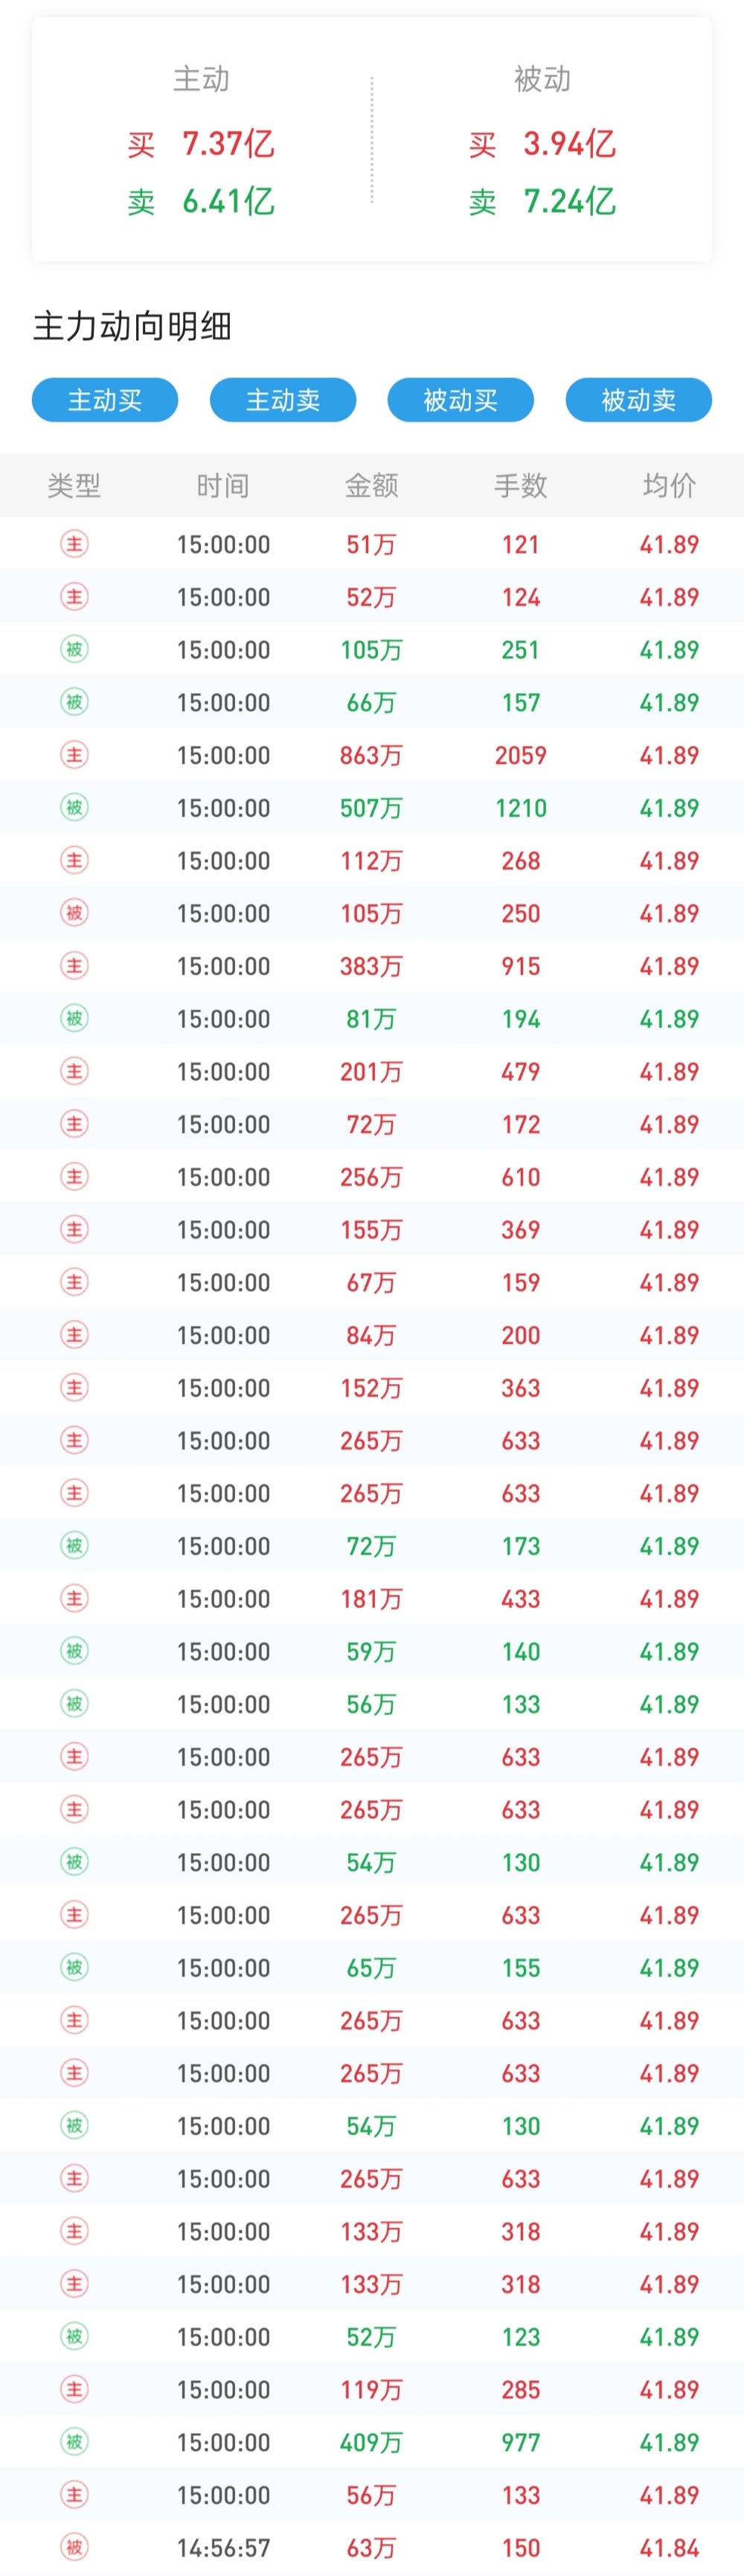This screenshot has height=2576, width=744.
Task: Click the 被 icon on the 14:56:57 row
Action: [74, 2547]
